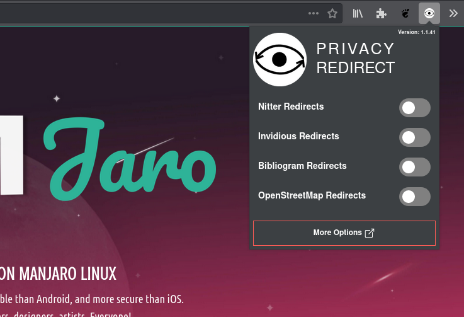Click the version 1.1.41 text
This screenshot has height=317, width=464.
click(x=416, y=32)
